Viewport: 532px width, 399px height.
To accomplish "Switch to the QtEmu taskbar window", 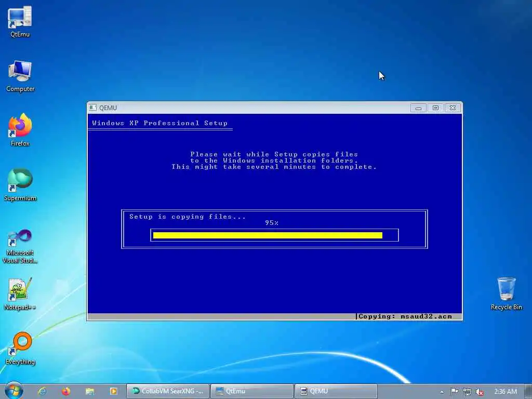I will pos(252,391).
